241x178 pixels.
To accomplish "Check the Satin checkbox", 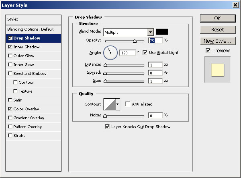I will click(x=10, y=100).
